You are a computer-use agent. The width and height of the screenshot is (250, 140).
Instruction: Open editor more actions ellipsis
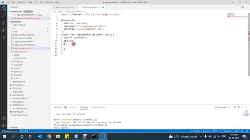tap(246, 7)
